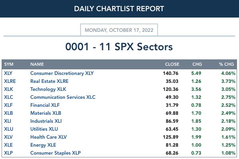
Task: Click the CHG column header
Action: point(197,64)
